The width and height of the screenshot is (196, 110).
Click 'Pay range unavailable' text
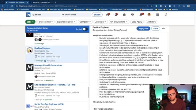tap(104, 109)
